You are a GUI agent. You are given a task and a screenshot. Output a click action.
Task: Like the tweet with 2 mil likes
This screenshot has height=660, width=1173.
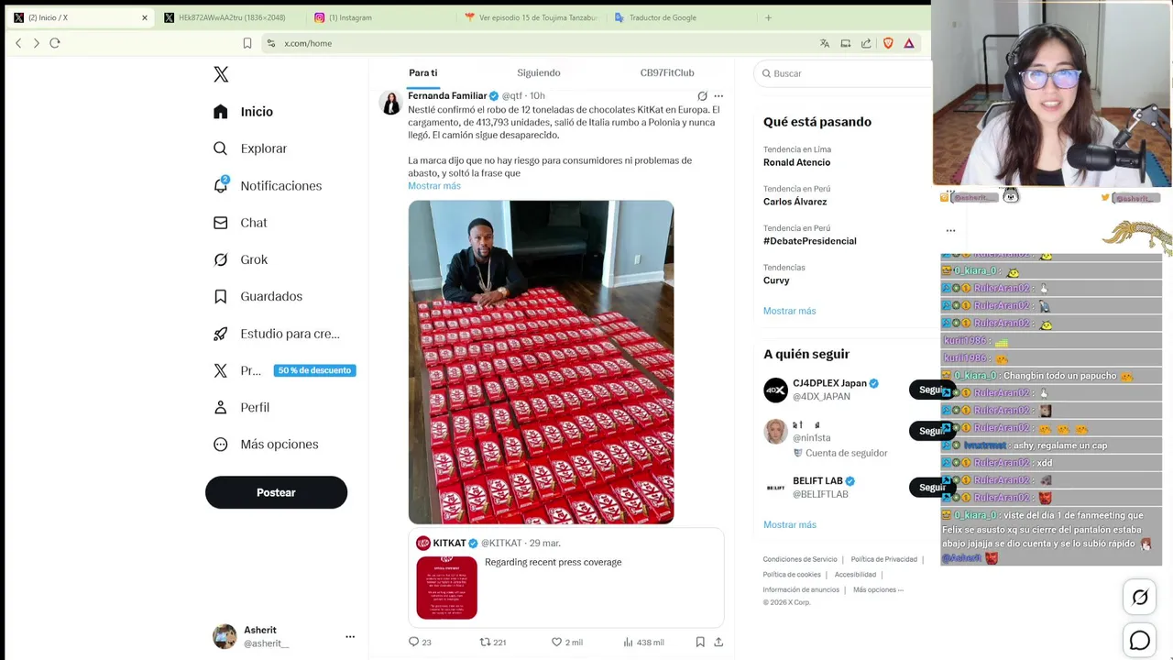pos(566,643)
